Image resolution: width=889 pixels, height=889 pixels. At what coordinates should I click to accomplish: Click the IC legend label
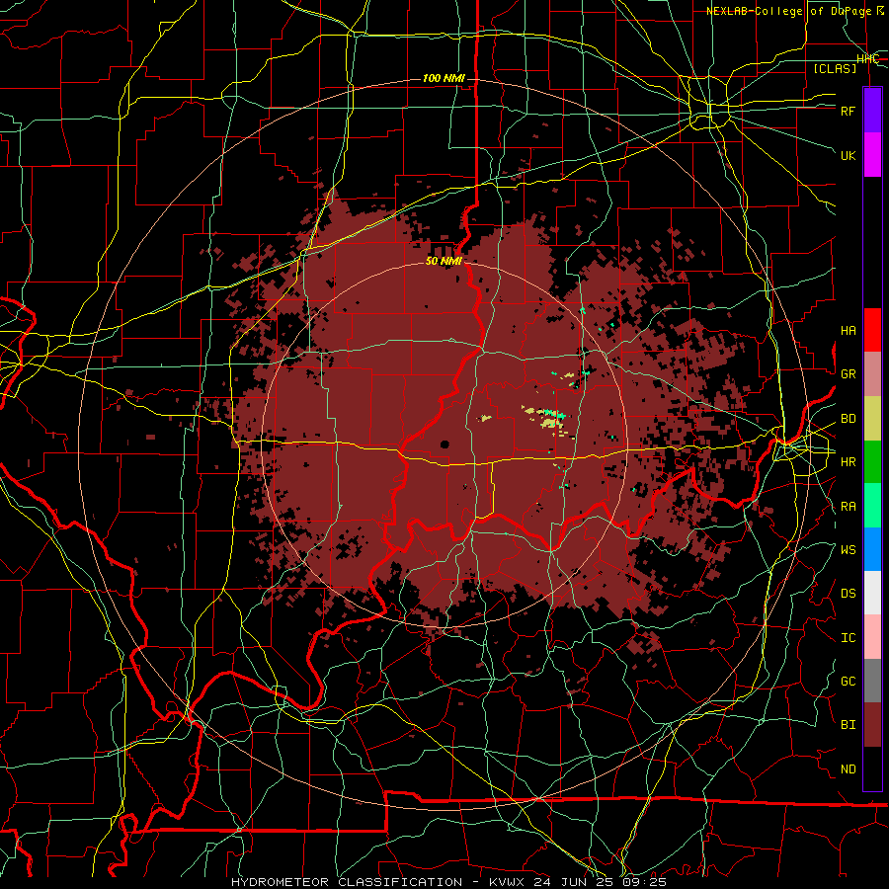(848, 638)
